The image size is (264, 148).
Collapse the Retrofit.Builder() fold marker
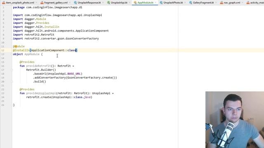coord(12,70)
